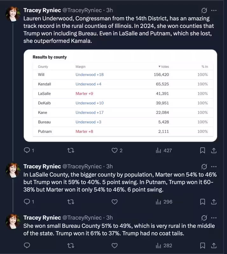227x254 pixels.
Task: Open Grok explain icon on first tweet
Action: pyautogui.click(x=204, y=10)
